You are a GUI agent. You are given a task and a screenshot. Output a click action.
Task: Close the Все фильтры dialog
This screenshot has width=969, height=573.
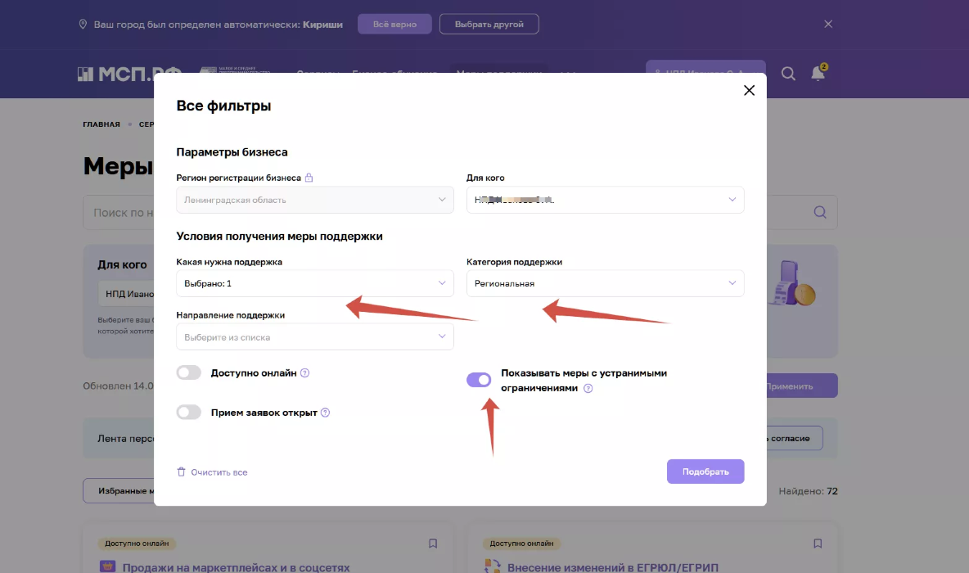coord(748,91)
